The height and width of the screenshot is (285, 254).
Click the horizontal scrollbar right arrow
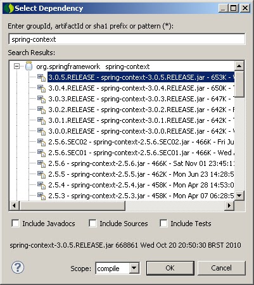[229, 205]
